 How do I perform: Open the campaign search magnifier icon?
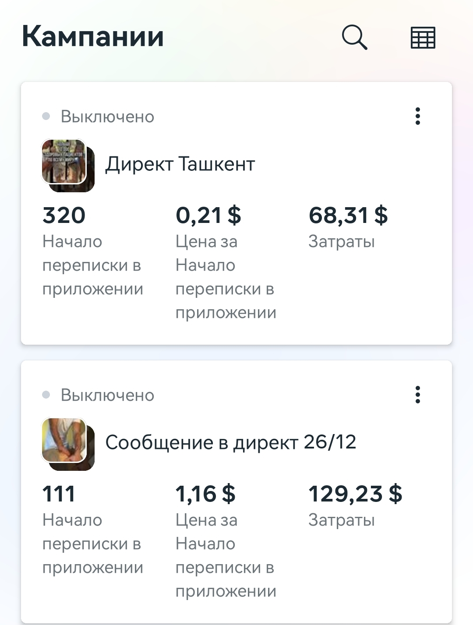coord(354,37)
